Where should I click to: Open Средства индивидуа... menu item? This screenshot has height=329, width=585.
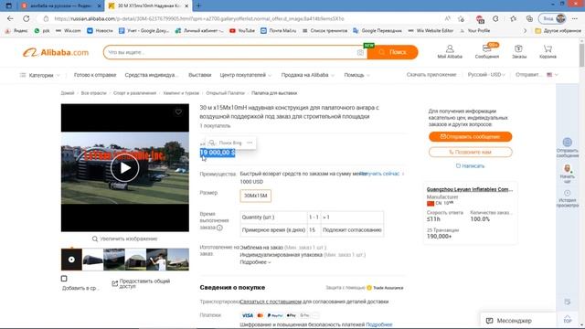(x=152, y=75)
